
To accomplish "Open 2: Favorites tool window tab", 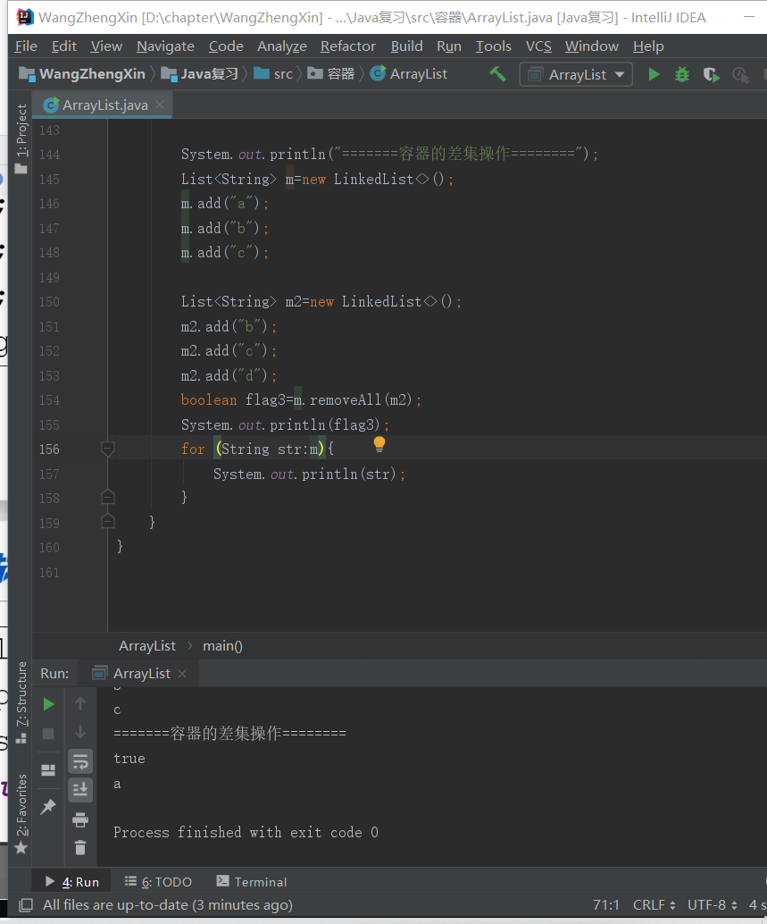I will pos(21,814).
